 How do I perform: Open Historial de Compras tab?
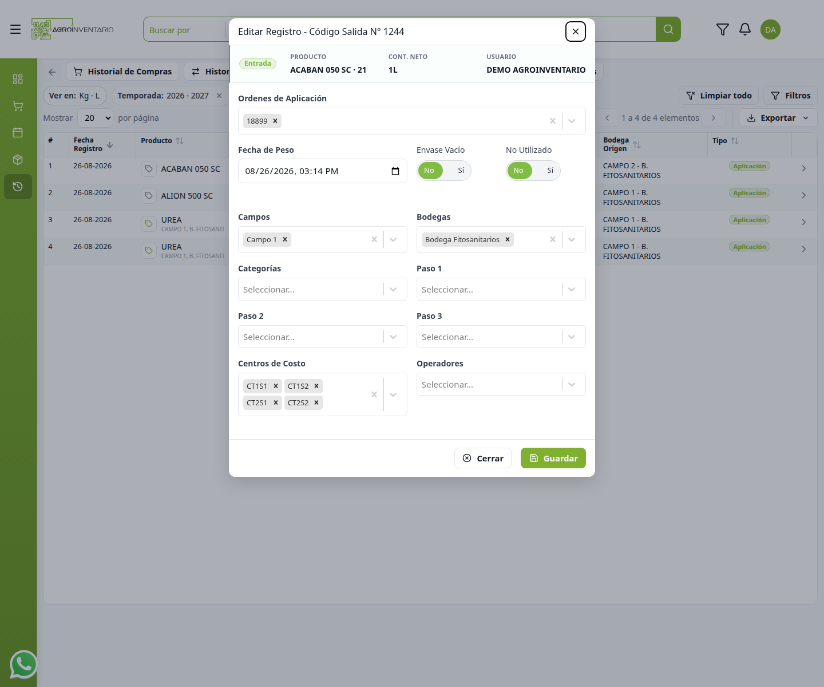[122, 72]
